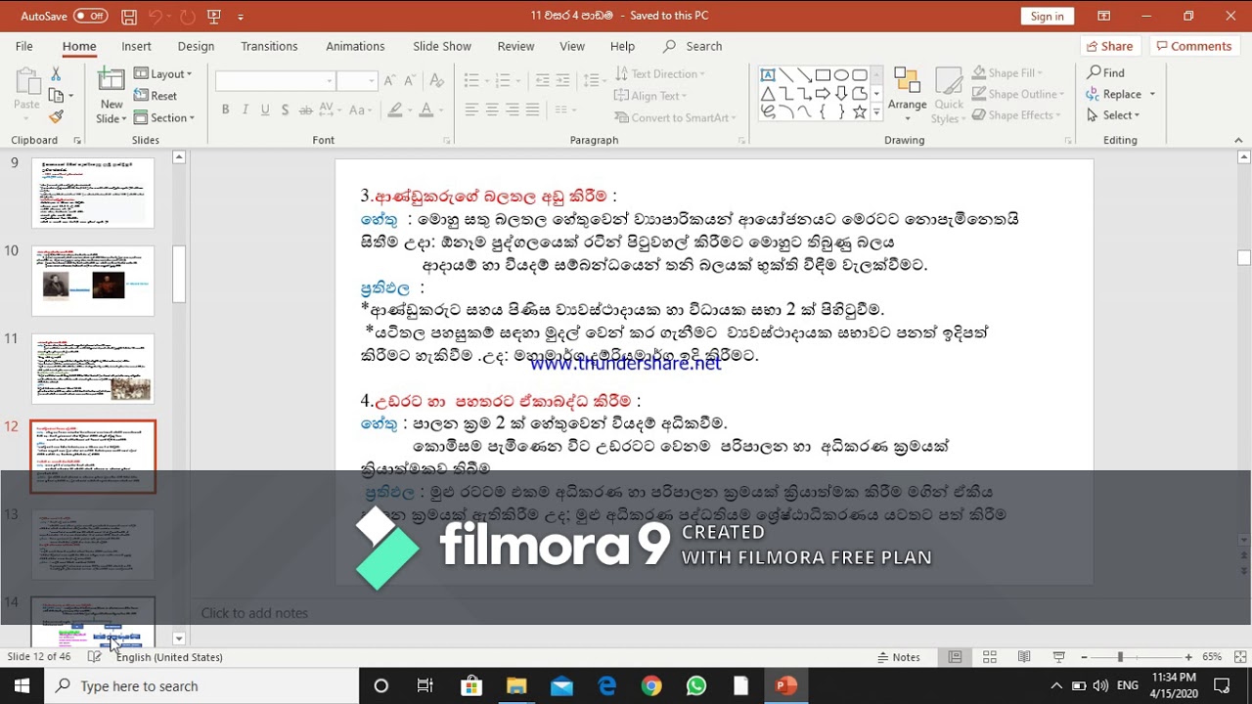Open the Animations tab
This screenshot has height=704, width=1252.
(355, 46)
